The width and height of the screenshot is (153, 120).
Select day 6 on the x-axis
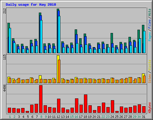(x=32, y=117)
